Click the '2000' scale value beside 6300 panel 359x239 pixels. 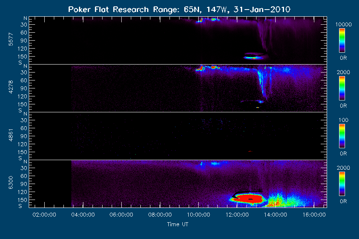coord(343,168)
